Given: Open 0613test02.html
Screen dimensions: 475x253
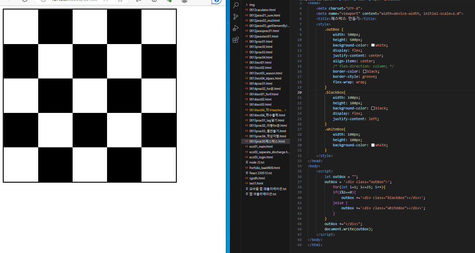Looking at the screenshot, I should (260, 68).
